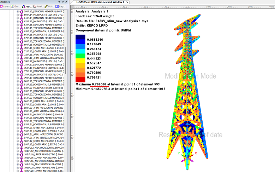Click the Attributes panel dropdown arrow
Image resolution: width=275 pixels, height=172 pixels.
pos(59,2)
